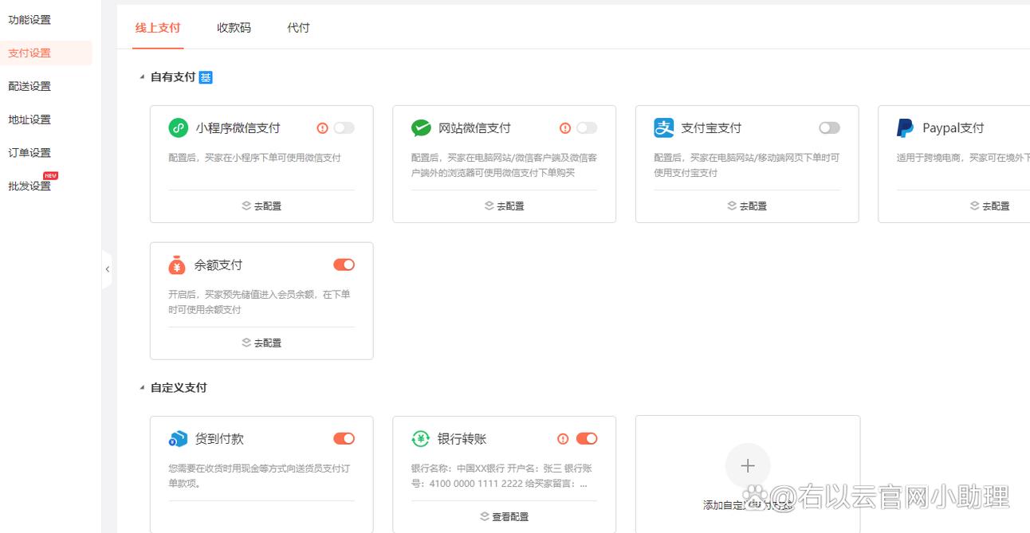Click the 支付宝支付 Alipay icon

[663, 127]
